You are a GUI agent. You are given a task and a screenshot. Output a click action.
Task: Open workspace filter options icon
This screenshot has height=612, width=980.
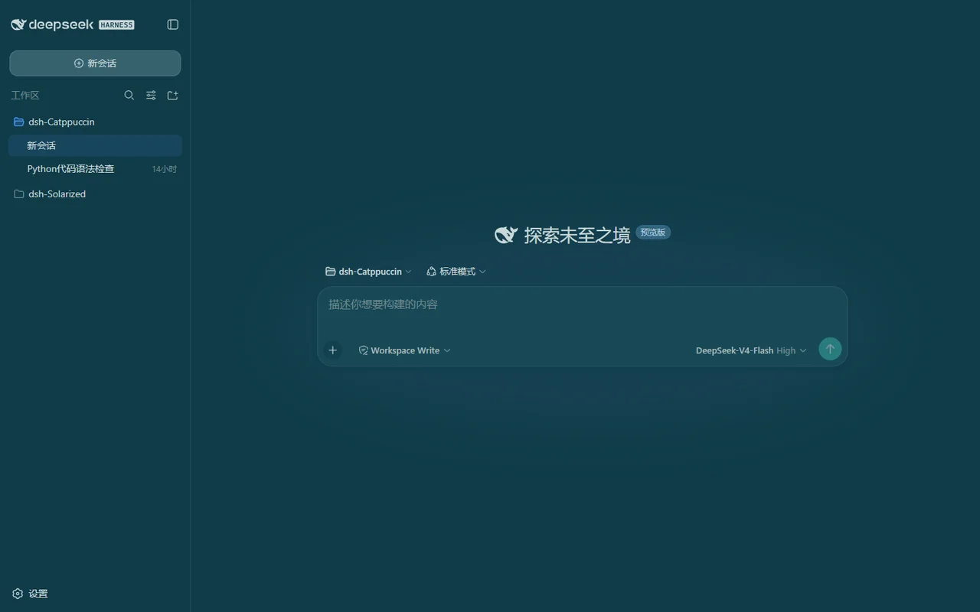coord(151,96)
